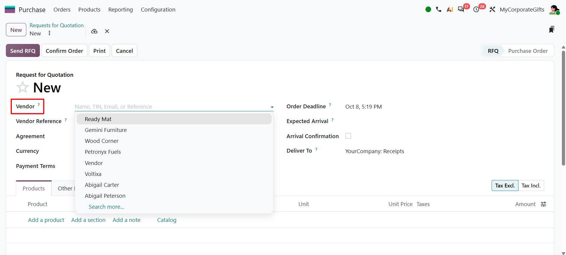566x255 pixels.
Task: Select Petronyx Fuels in the vendor list
Action: (174, 152)
